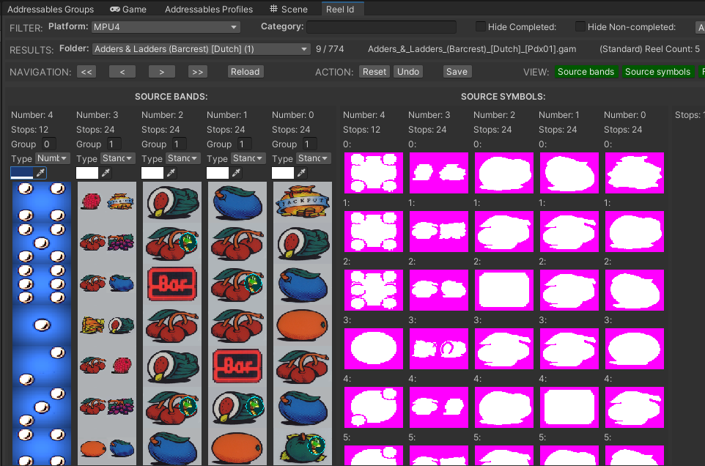Viewport: 705px width, 466px height.
Task: Open color swatch of band Number 1
Action: pyautogui.click(x=218, y=173)
